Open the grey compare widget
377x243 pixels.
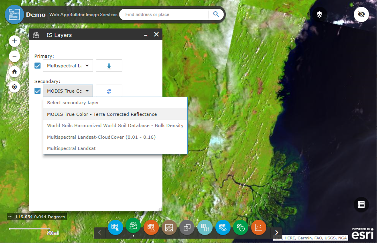[187, 227]
